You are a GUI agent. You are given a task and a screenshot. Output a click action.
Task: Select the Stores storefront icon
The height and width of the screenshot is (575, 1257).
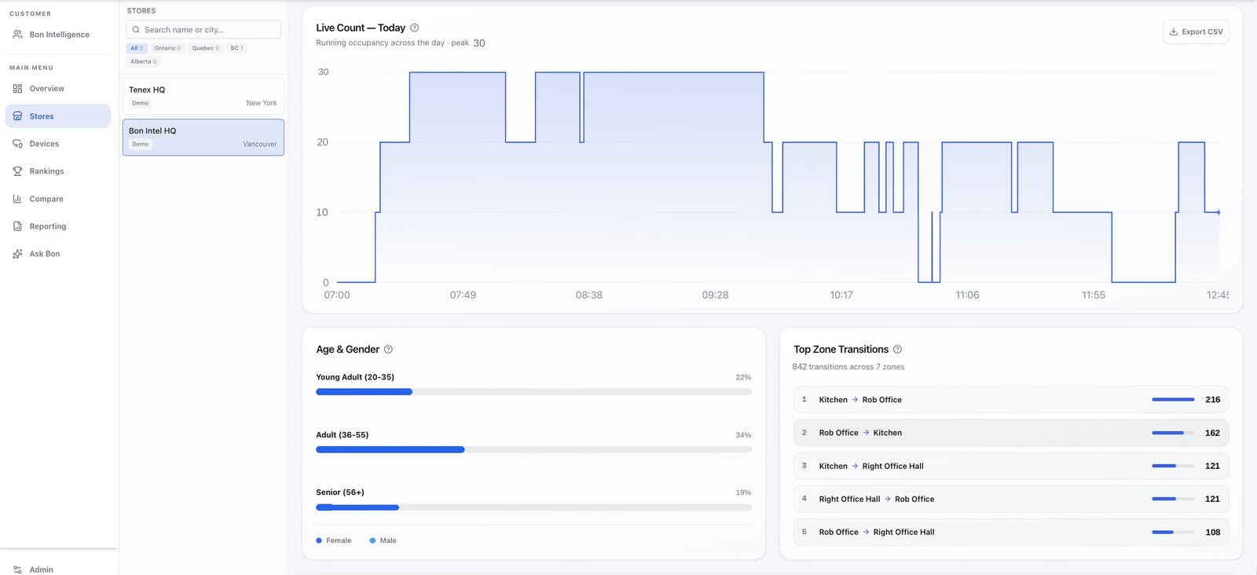pos(17,116)
